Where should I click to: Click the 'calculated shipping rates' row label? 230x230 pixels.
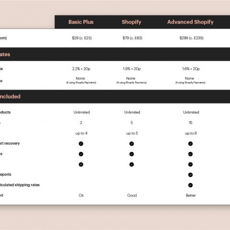click(20, 185)
